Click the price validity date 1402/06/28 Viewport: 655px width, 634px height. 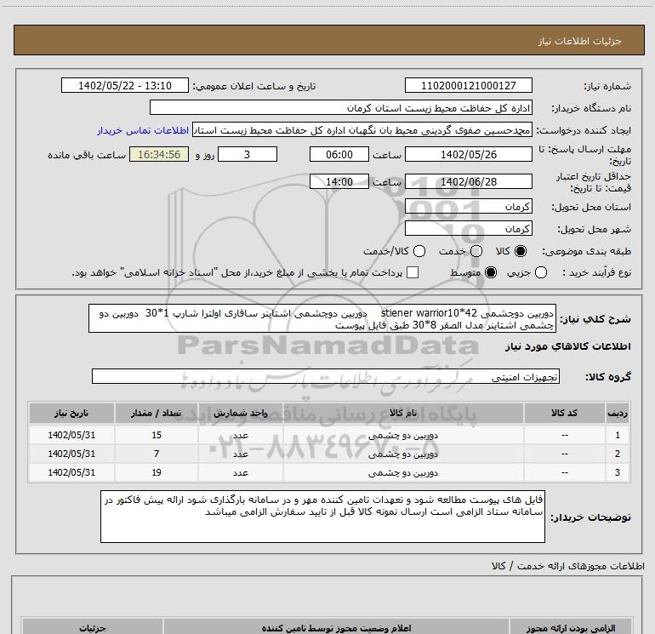pyautogui.click(x=468, y=182)
